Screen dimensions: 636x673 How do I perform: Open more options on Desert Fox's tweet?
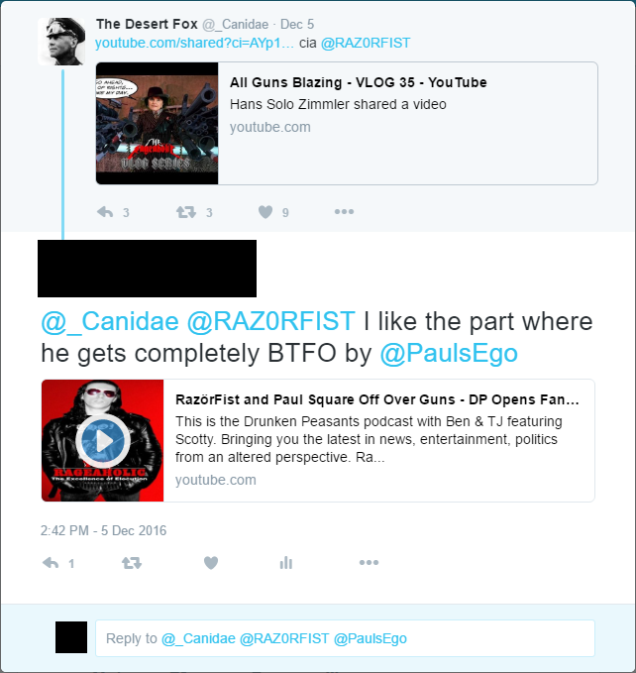[x=344, y=211]
